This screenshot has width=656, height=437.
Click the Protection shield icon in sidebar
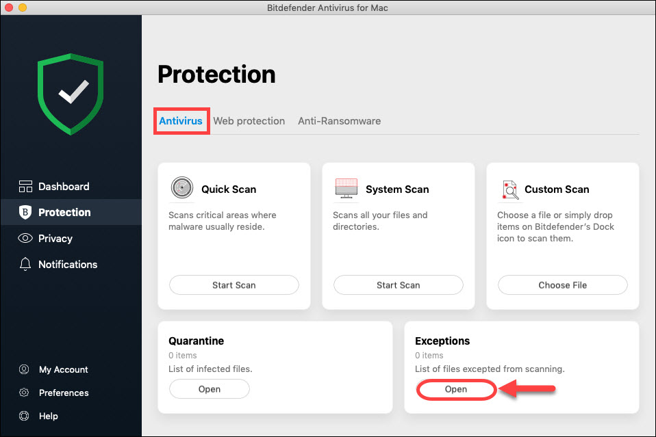pos(25,212)
